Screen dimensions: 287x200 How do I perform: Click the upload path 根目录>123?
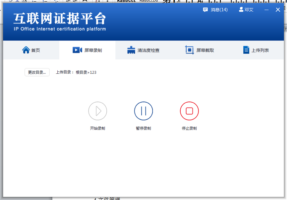click(x=86, y=72)
